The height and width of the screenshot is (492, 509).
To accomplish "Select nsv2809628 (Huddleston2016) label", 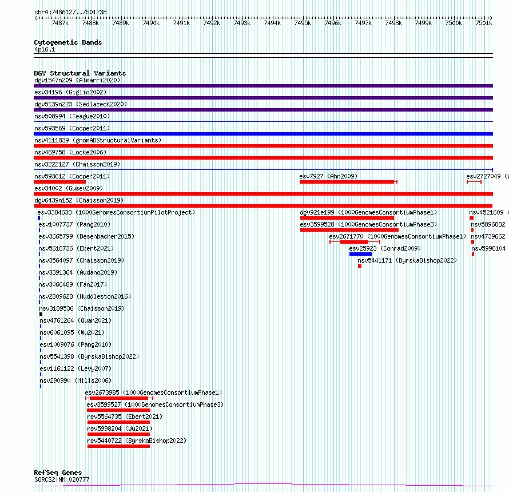I will [x=85, y=296].
